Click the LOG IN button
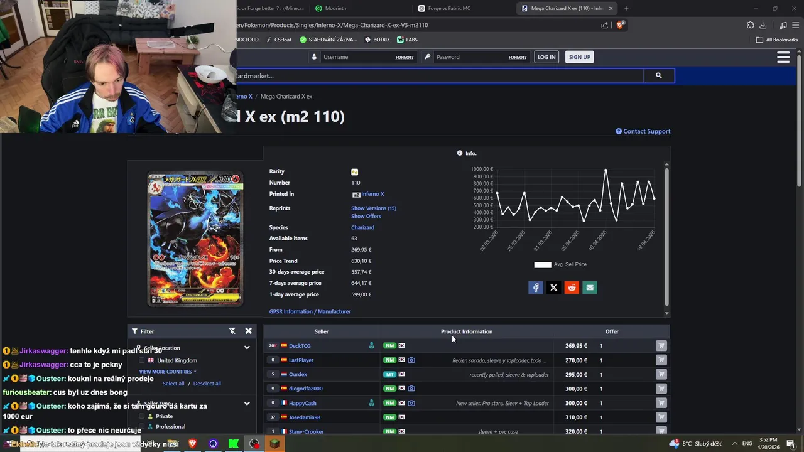The width and height of the screenshot is (804, 452). [x=546, y=57]
